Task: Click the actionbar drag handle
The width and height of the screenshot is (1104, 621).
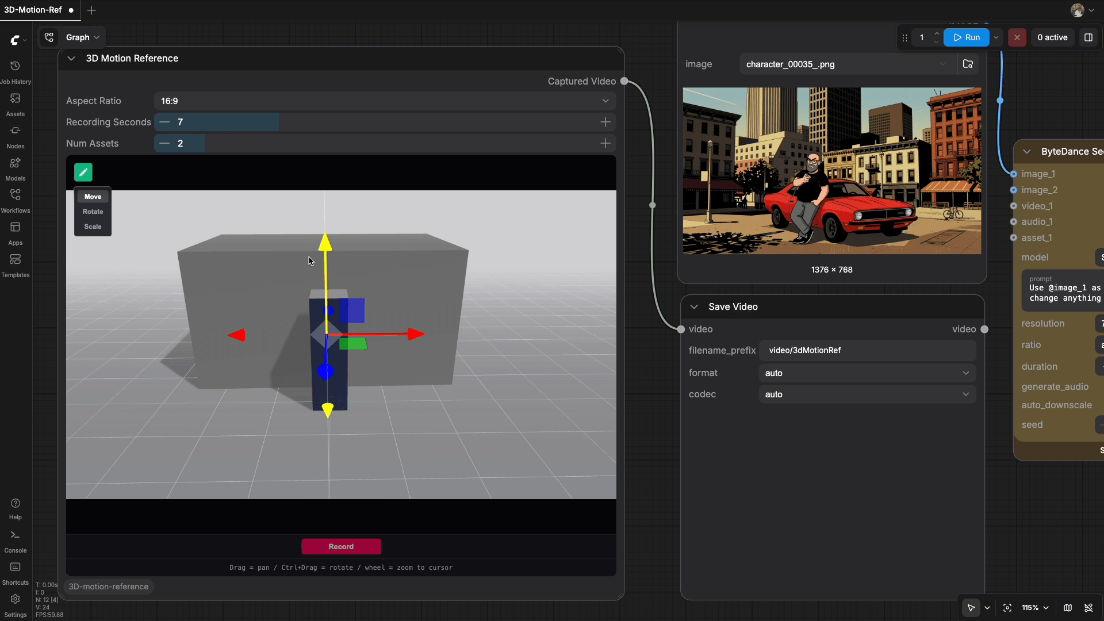Action: tap(904, 38)
